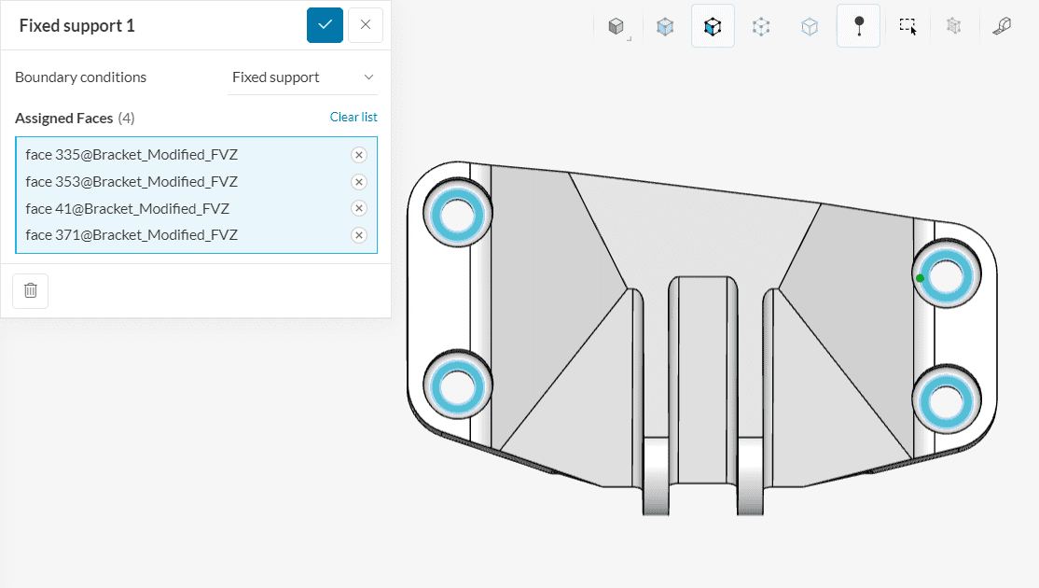1039x588 pixels.
Task: Click the solid shaded cube display icon
Action: [x=618, y=27]
